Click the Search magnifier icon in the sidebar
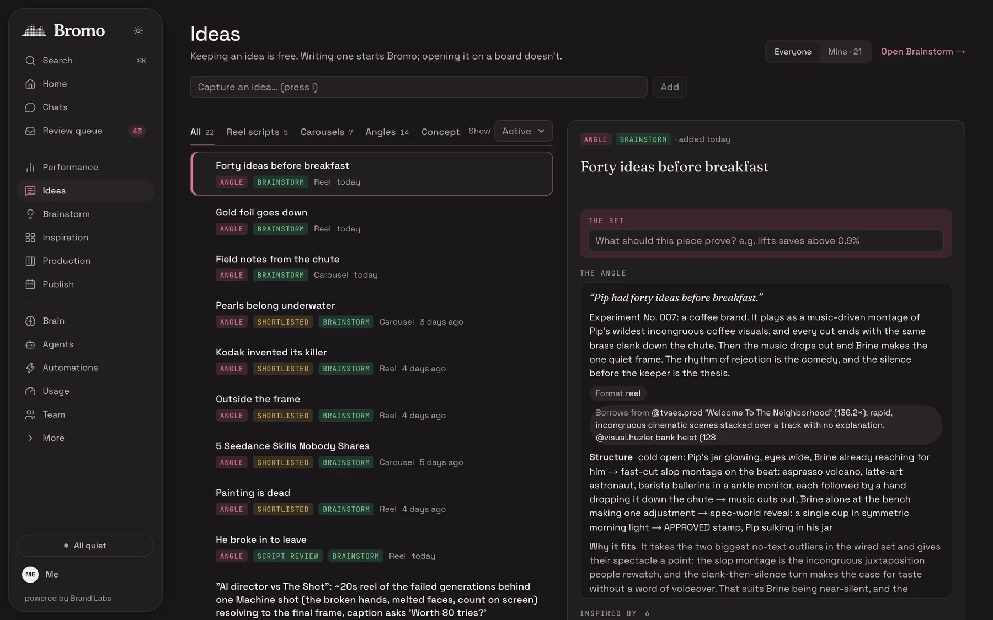This screenshot has height=620, width=993. tap(30, 61)
